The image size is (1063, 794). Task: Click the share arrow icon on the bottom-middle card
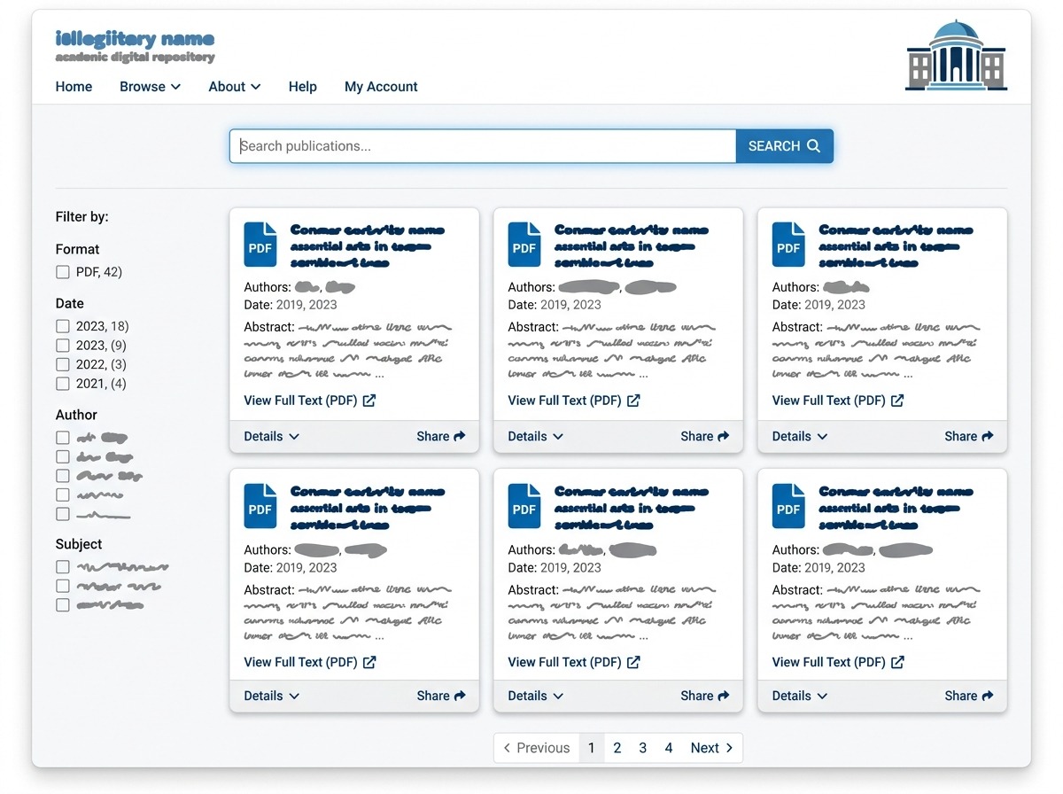click(724, 696)
